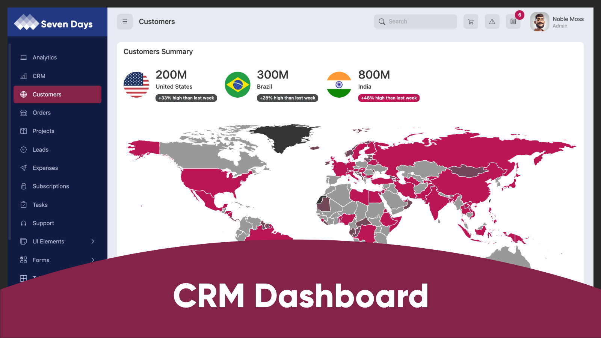
Task: Toggle the sidebar with the hamburger button
Action: click(125, 21)
